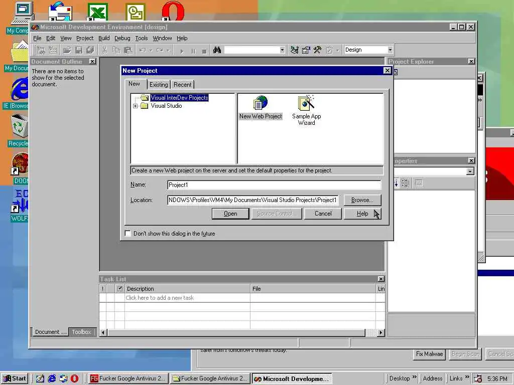Screen dimensions: 514x385
Task: Click the Start button on taskbar
Action: coord(15,378)
